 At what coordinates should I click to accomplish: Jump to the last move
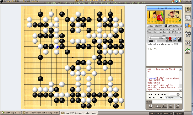point(165,94)
